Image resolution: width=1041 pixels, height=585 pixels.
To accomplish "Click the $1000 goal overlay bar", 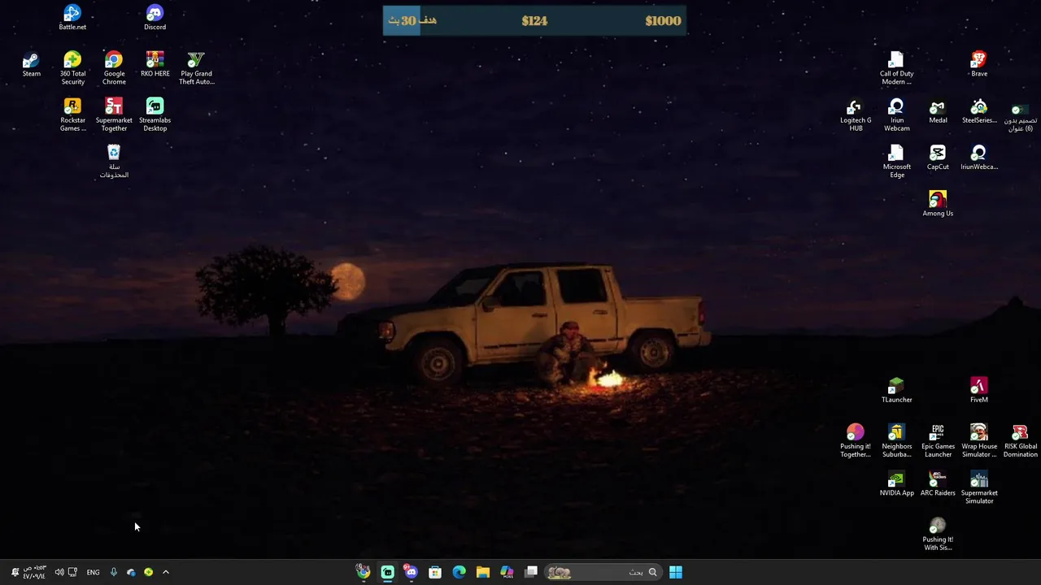I will pyautogui.click(x=534, y=21).
